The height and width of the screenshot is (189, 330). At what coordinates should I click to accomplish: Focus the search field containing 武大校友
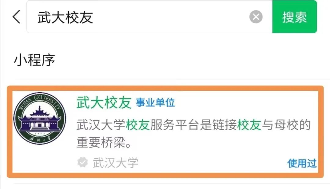click(149, 17)
